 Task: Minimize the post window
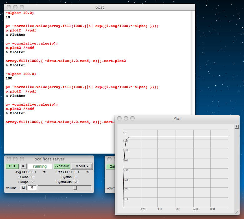pos(15,7)
